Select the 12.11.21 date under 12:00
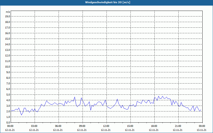The width and height of the screenshot is (213, 133). 106,130
